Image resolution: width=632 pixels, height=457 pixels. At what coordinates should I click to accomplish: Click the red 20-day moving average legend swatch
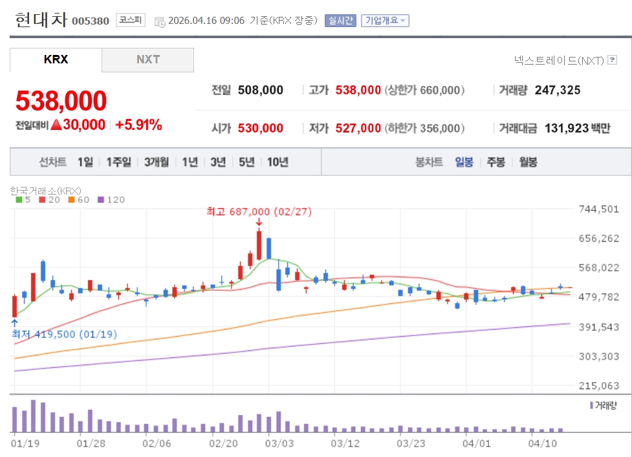[x=42, y=200]
